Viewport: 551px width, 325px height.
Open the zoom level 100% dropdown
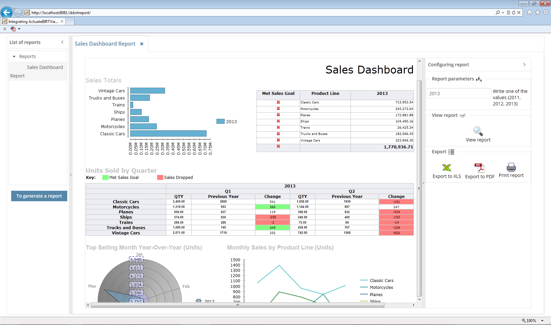pyautogui.click(x=542, y=321)
